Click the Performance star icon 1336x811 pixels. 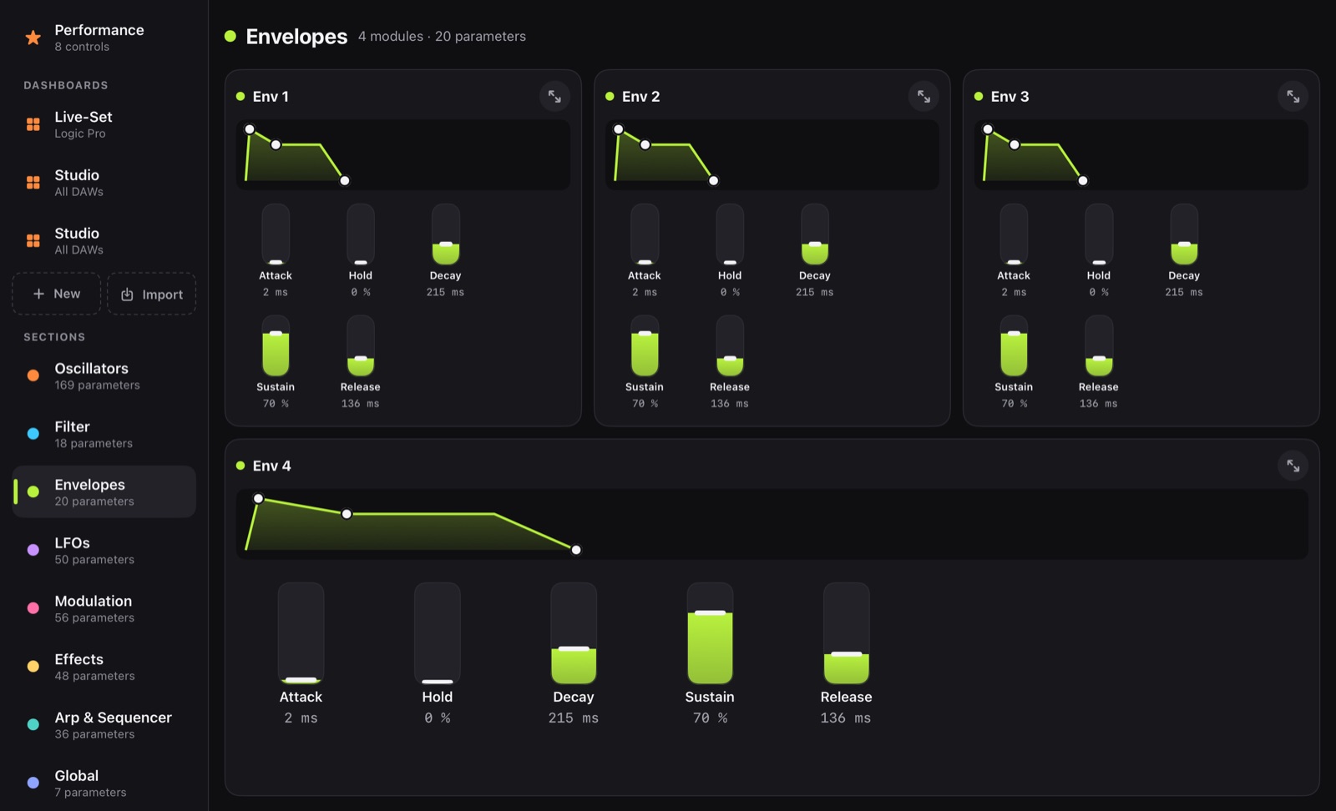point(33,38)
